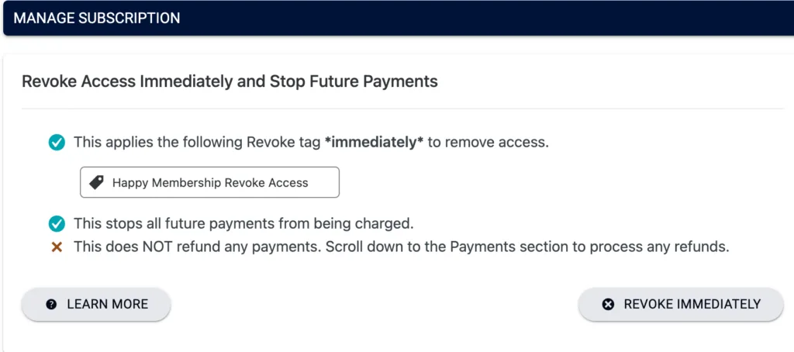794x352 pixels.
Task: Click the question mark icon on Learn More
Action: (x=52, y=304)
